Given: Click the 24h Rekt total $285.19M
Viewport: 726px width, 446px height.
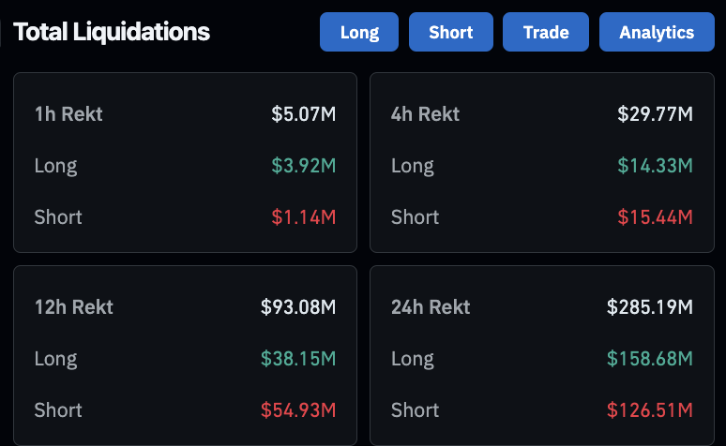Looking at the screenshot, I should [x=650, y=307].
